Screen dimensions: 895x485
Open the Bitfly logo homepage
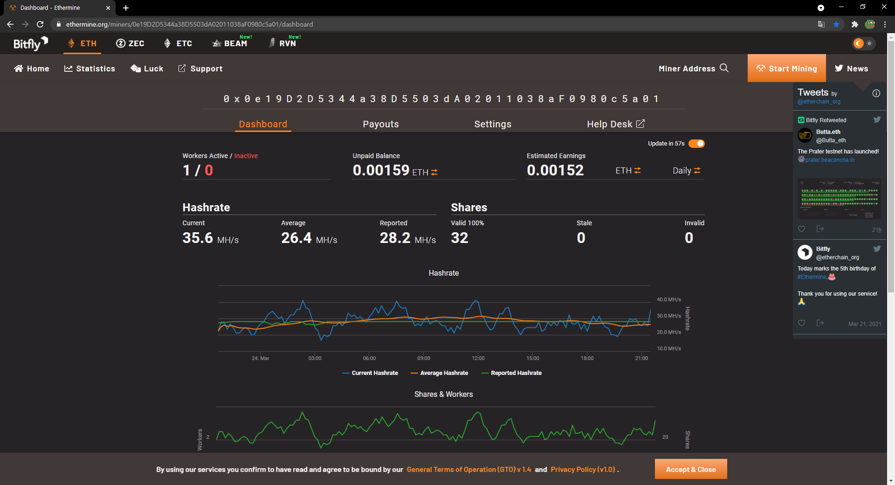tap(31, 43)
